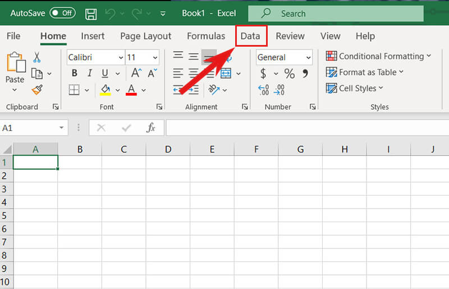Open the Help tab

click(x=365, y=36)
